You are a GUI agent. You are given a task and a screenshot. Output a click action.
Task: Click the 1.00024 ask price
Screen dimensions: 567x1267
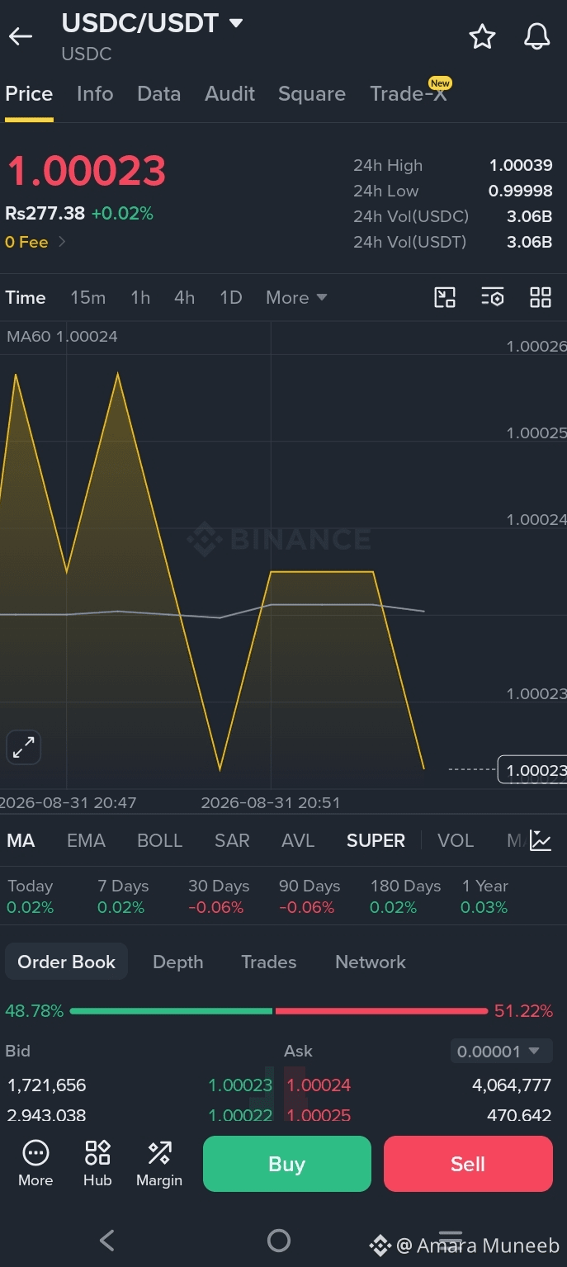(319, 1085)
